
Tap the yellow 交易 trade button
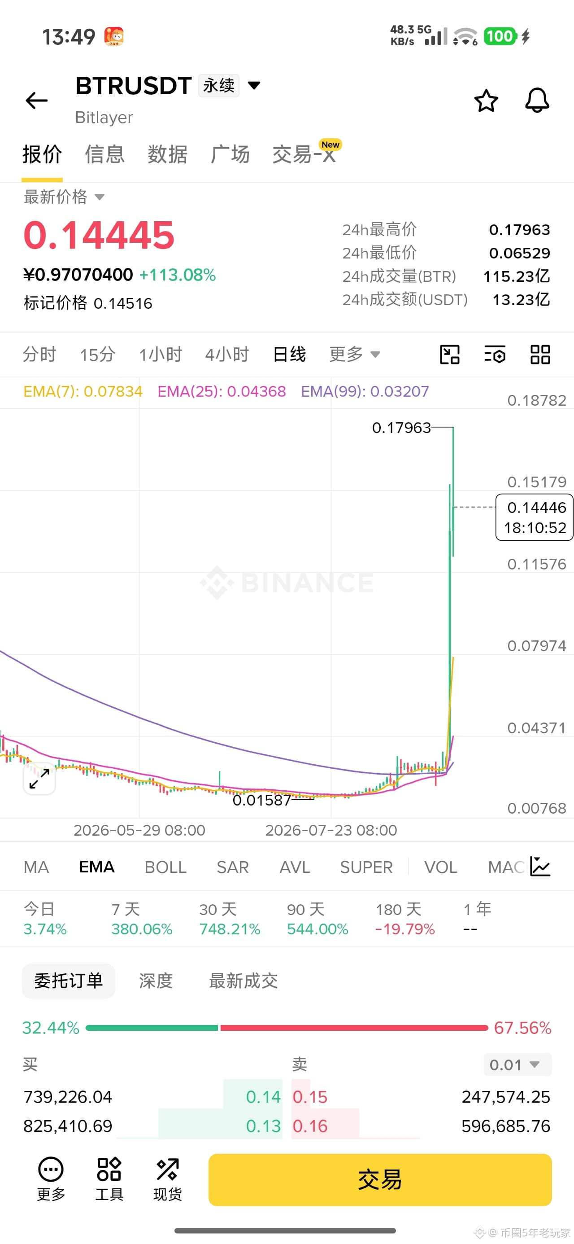coord(380,1179)
